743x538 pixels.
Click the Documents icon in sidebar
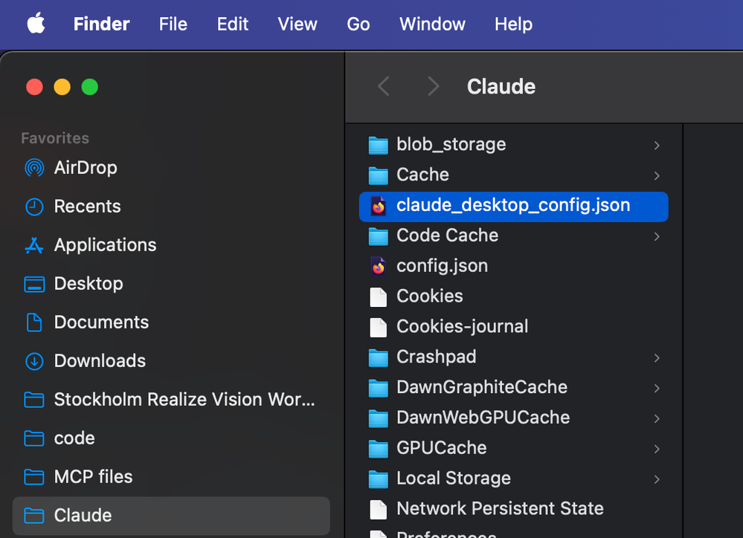click(34, 323)
